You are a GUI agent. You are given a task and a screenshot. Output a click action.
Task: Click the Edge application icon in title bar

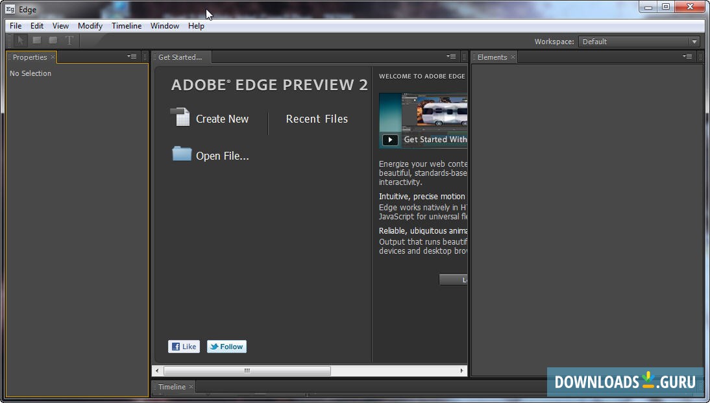(x=10, y=8)
